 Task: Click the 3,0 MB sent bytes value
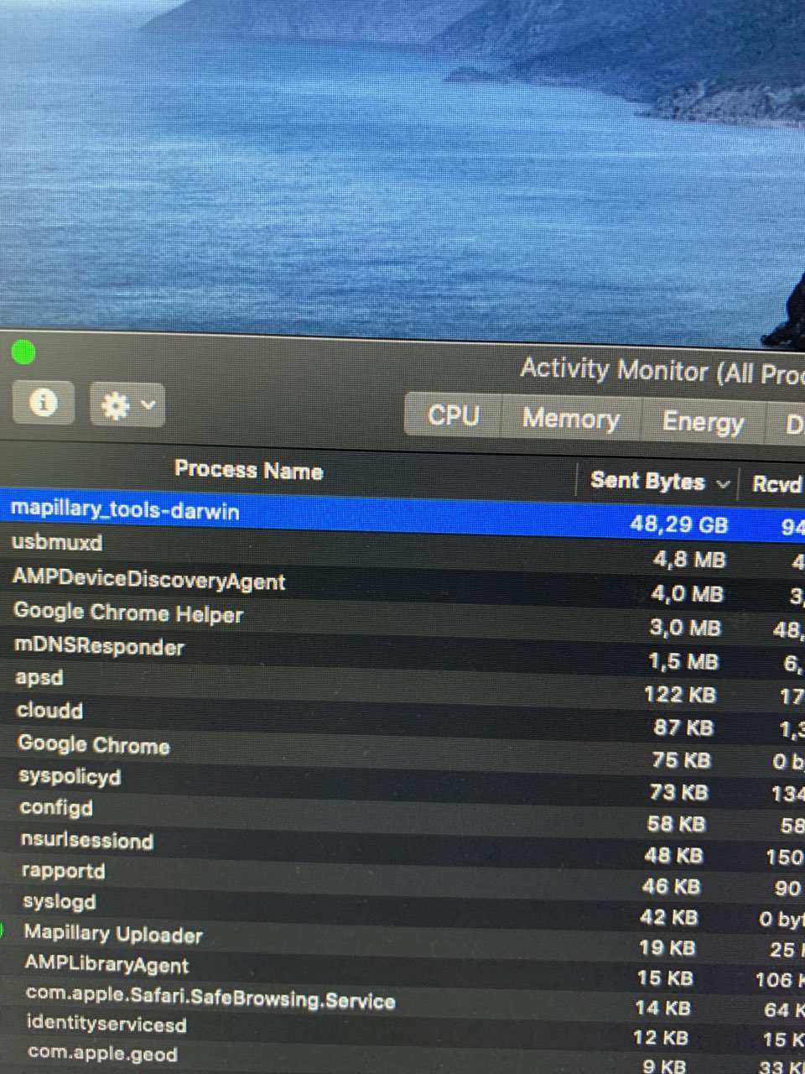point(685,628)
